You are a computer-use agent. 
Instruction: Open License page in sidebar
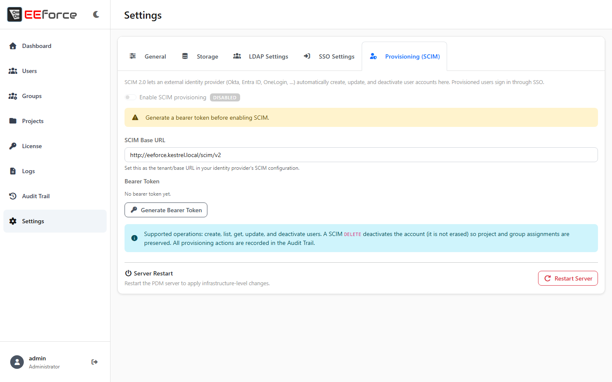[55, 146]
